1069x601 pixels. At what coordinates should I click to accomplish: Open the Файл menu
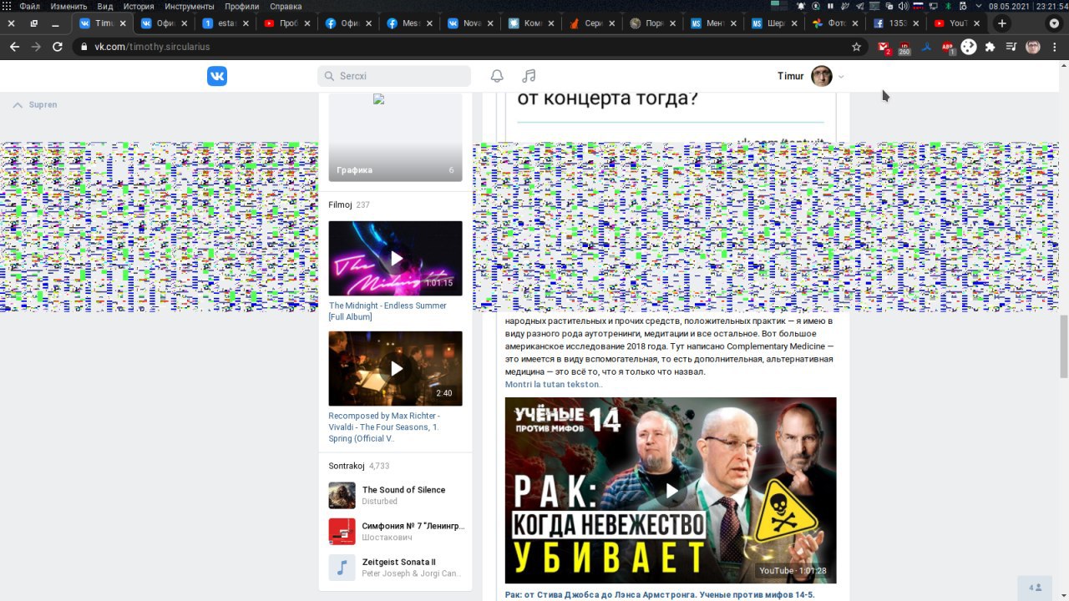tap(29, 6)
